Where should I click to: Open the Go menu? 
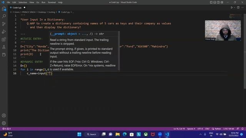(x=38, y=2)
